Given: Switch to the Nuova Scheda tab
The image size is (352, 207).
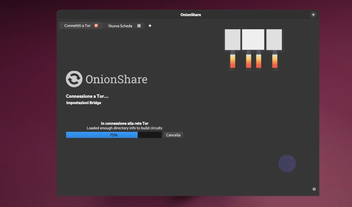Looking at the screenshot, I should tap(120, 25).
